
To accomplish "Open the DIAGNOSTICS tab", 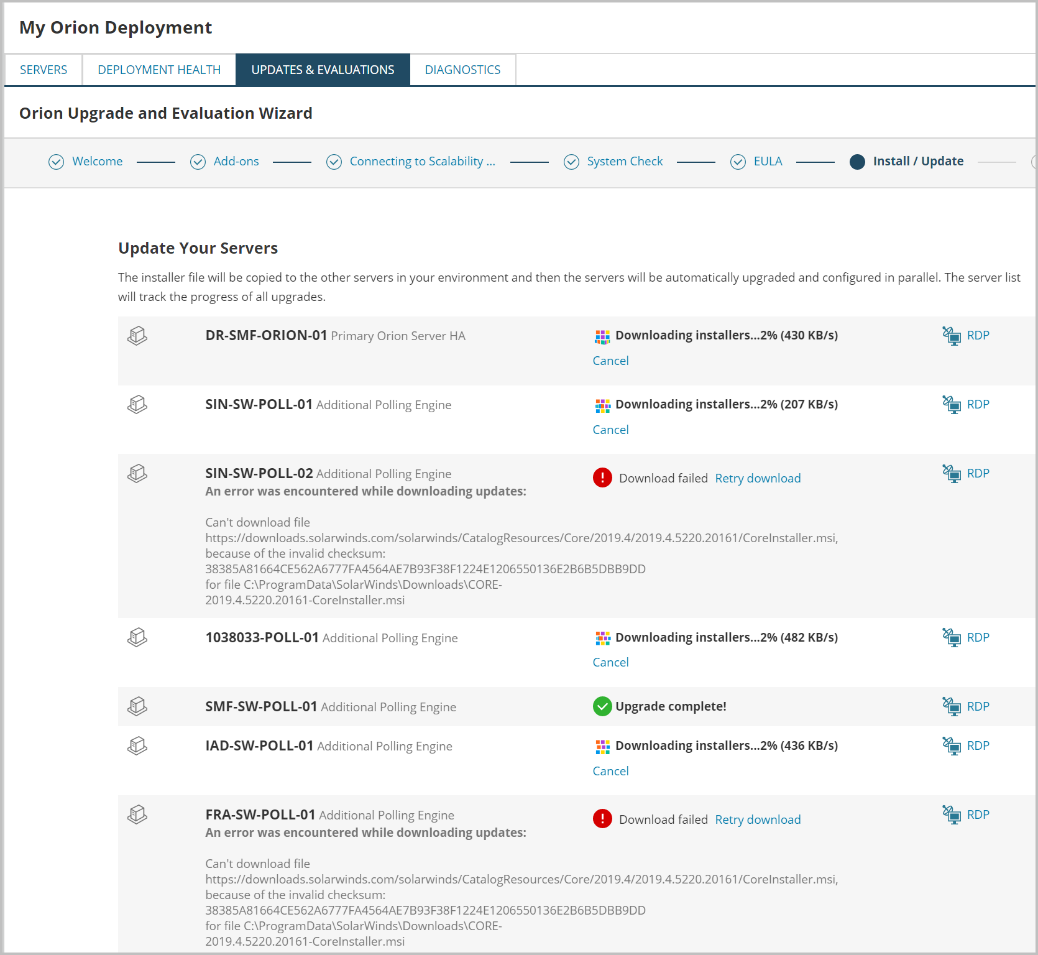I will (x=462, y=70).
